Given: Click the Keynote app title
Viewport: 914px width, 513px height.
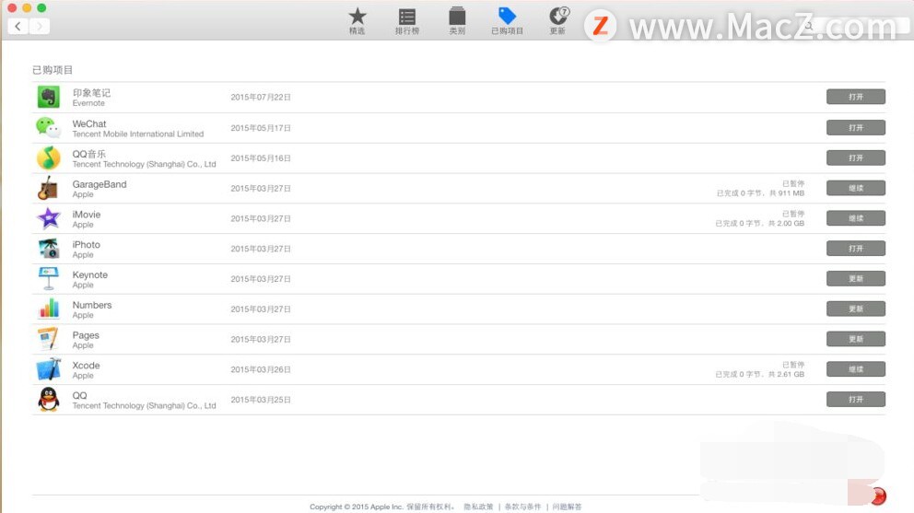Looking at the screenshot, I should point(89,274).
